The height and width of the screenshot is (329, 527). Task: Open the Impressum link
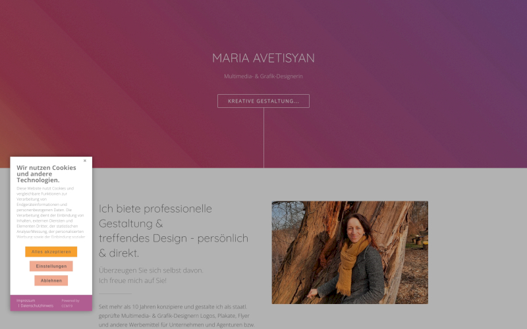pos(26,301)
